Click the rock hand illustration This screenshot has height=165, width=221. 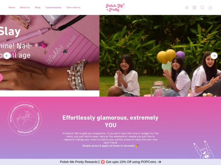(204, 150)
